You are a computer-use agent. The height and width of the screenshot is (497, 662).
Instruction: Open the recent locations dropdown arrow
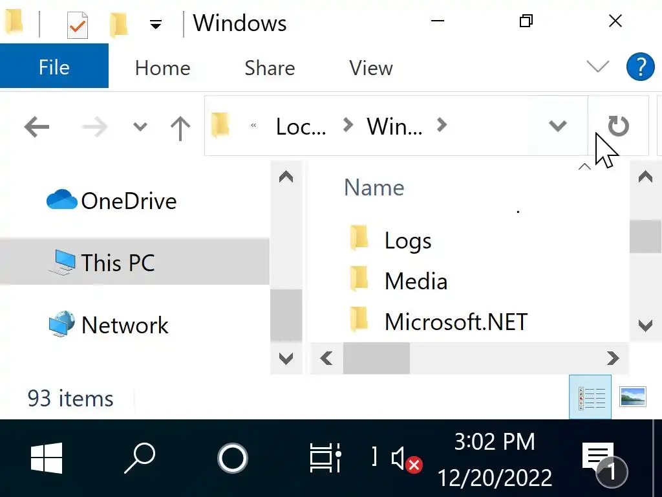[140, 127]
